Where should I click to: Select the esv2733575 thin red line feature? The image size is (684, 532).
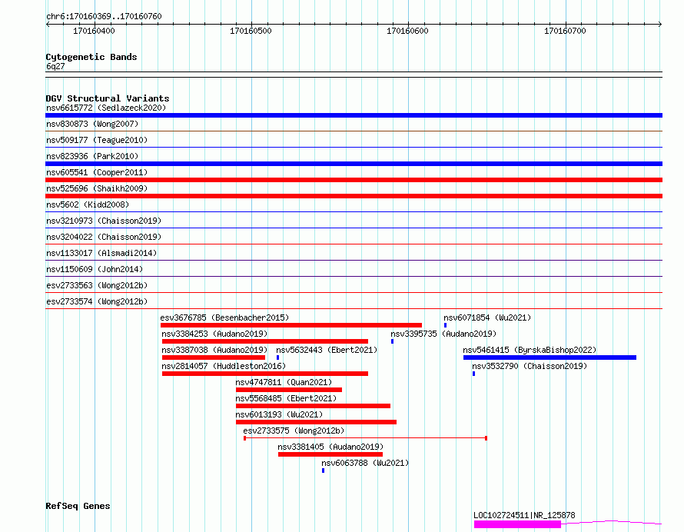click(x=366, y=438)
